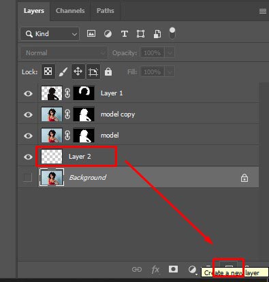The height and width of the screenshot is (282, 269).
Task: Open the fx layer style menu
Action: tap(155, 270)
